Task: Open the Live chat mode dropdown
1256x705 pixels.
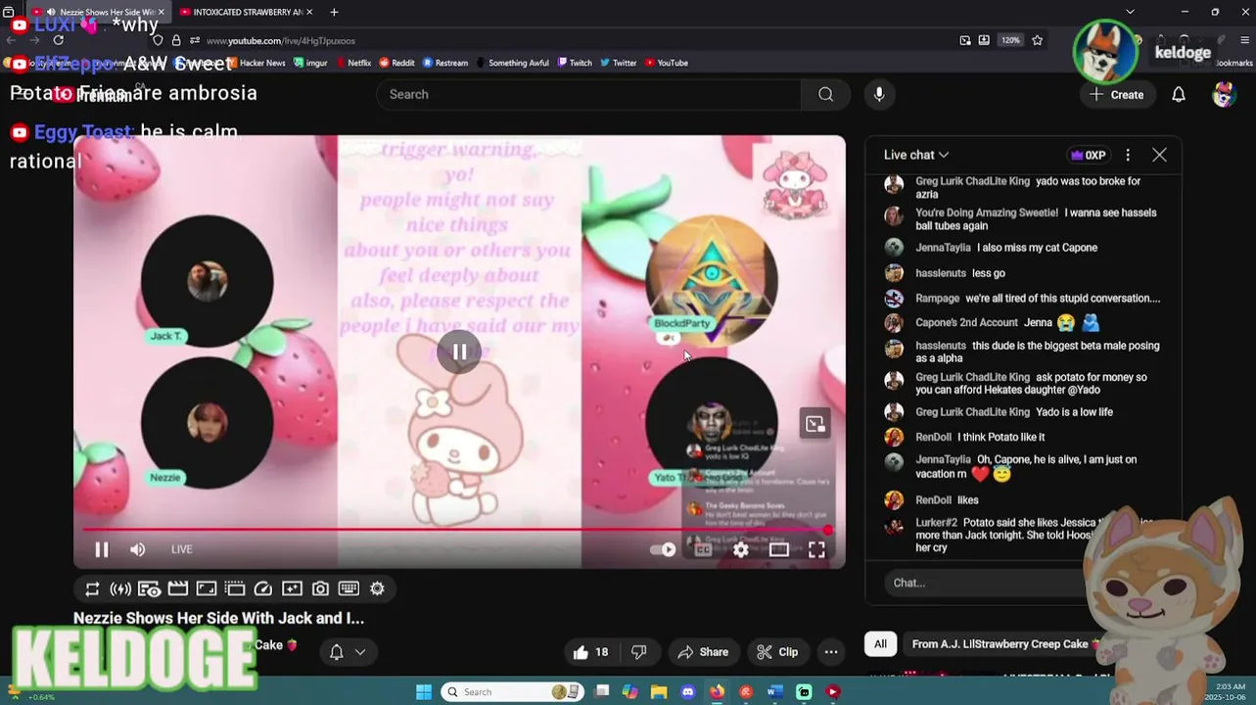Action: (x=916, y=155)
